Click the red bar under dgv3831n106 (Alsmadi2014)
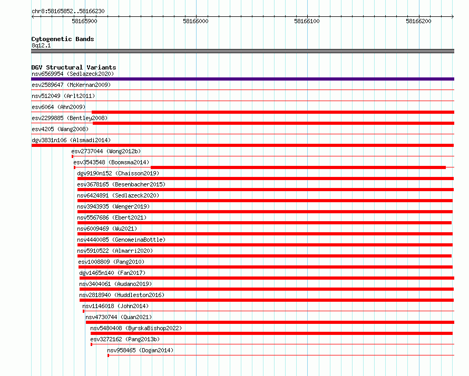 242,145
